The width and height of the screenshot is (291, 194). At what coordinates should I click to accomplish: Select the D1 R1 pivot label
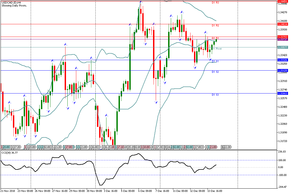pyautogui.click(x=215, y=38)
